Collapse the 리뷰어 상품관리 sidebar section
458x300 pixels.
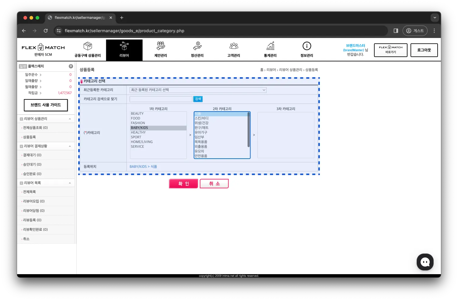(70, 119)
